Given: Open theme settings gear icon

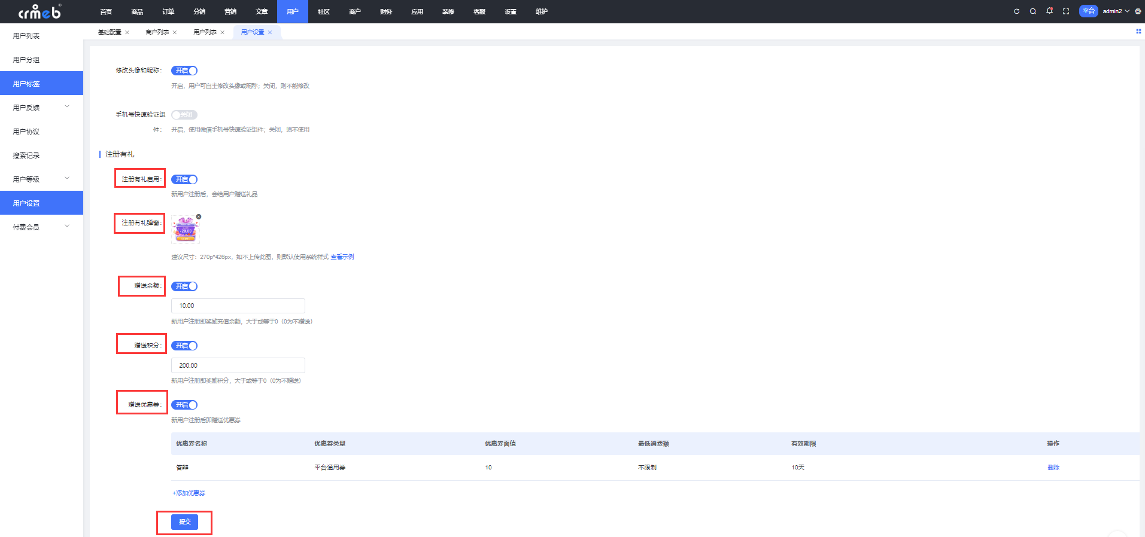Looking at the screenshot, I should [1138, 11].
